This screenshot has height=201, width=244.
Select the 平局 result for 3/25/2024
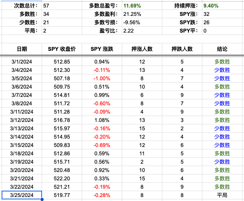pos(222,195)
